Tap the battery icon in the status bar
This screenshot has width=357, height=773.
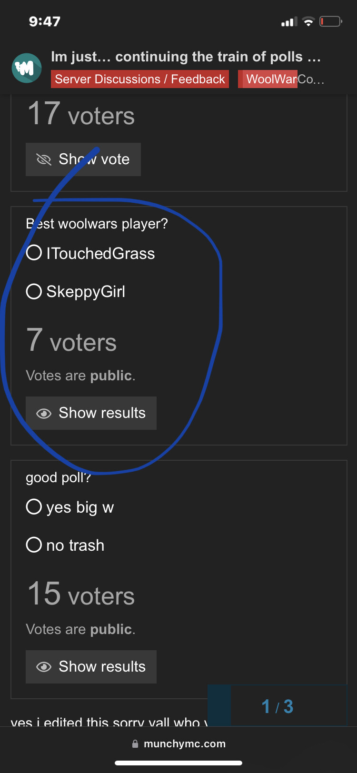pyautogui.click(x=331, y=21)
